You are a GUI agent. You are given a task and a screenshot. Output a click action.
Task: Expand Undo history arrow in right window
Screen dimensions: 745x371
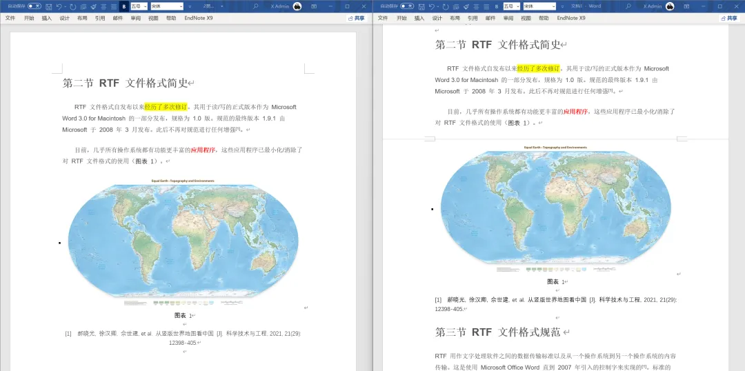pyautogui.click(x=437, y=6)
